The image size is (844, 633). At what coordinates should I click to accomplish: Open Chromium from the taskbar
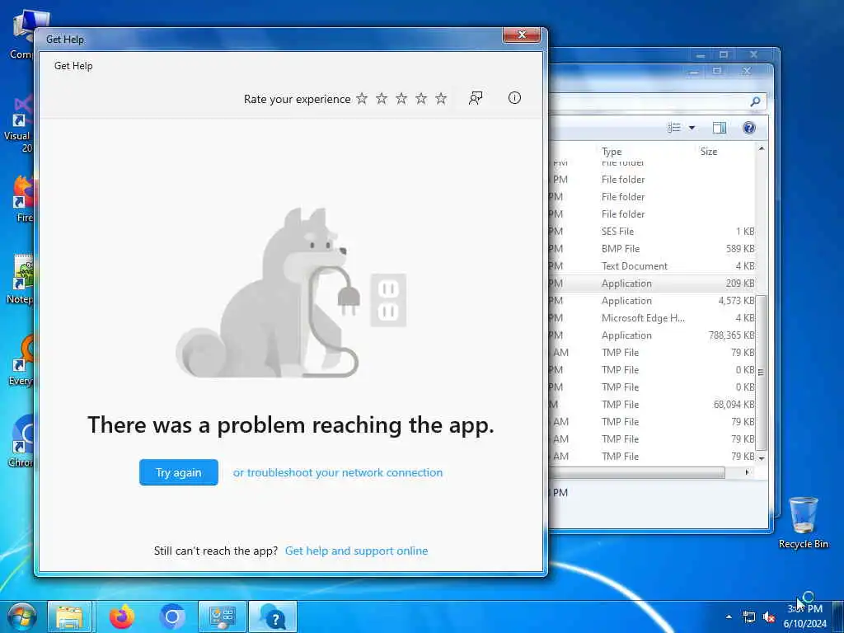172,617
